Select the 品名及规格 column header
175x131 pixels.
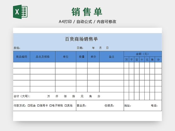tap(42, 57)
